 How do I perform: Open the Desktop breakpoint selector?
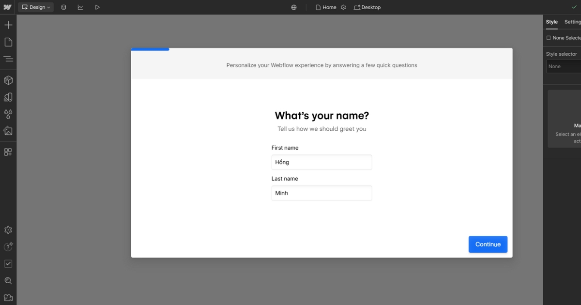(367, 7)
